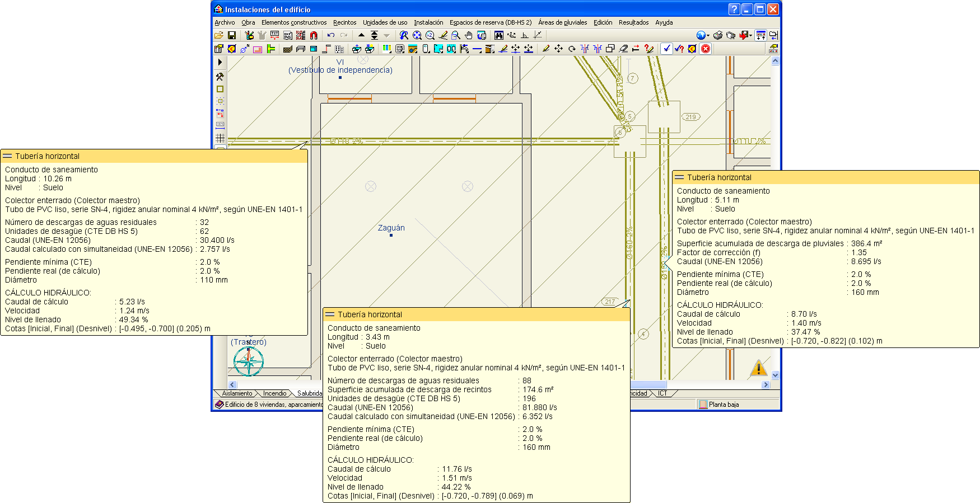The height and width of the screenshot is (503, 980).
Task: Click the red magnet snap icon
Action: [314, 35]
